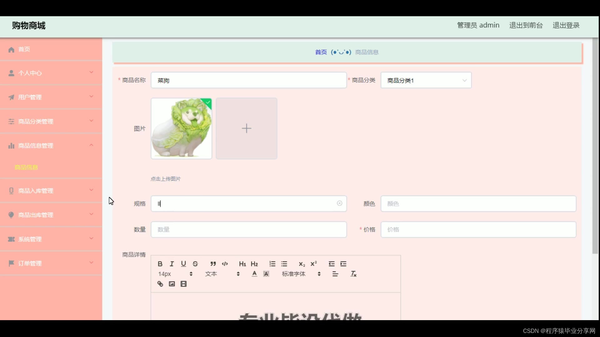Pick text color in editor toolbar
The width and height of the screenshot is (600, 337).
click(x=254, y=274)
